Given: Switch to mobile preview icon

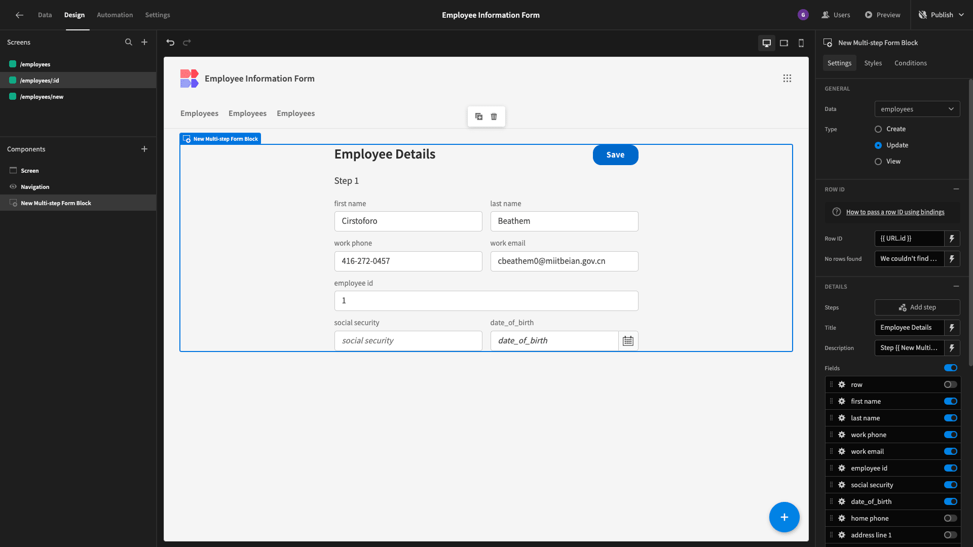Looking at the screenshot, I should click(x=801, y=43).
